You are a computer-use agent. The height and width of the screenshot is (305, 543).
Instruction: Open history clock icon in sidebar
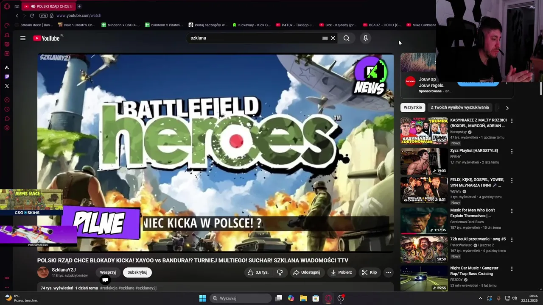click(7, 109)
